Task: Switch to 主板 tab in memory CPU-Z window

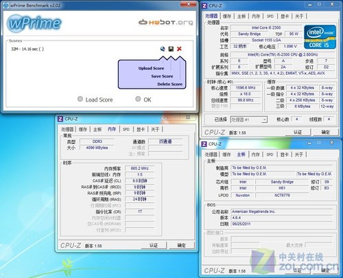Action: (x=97, y=129)
